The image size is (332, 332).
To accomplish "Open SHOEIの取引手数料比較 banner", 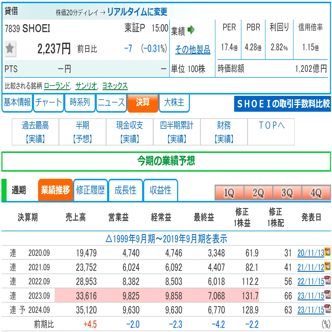I will pyautogui.click(x=282, y=104).
